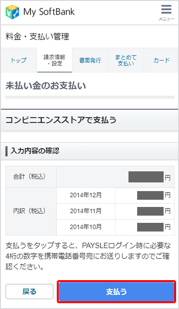Click the My SoftBank cube logo
Screen dimensions: 179x309
click(13, 12)
